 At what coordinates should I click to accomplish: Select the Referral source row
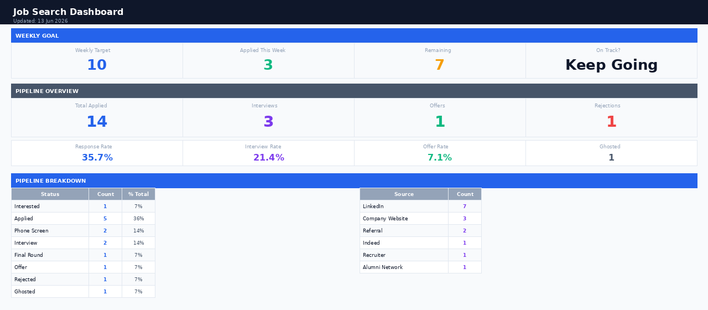(x=420, y=230)
